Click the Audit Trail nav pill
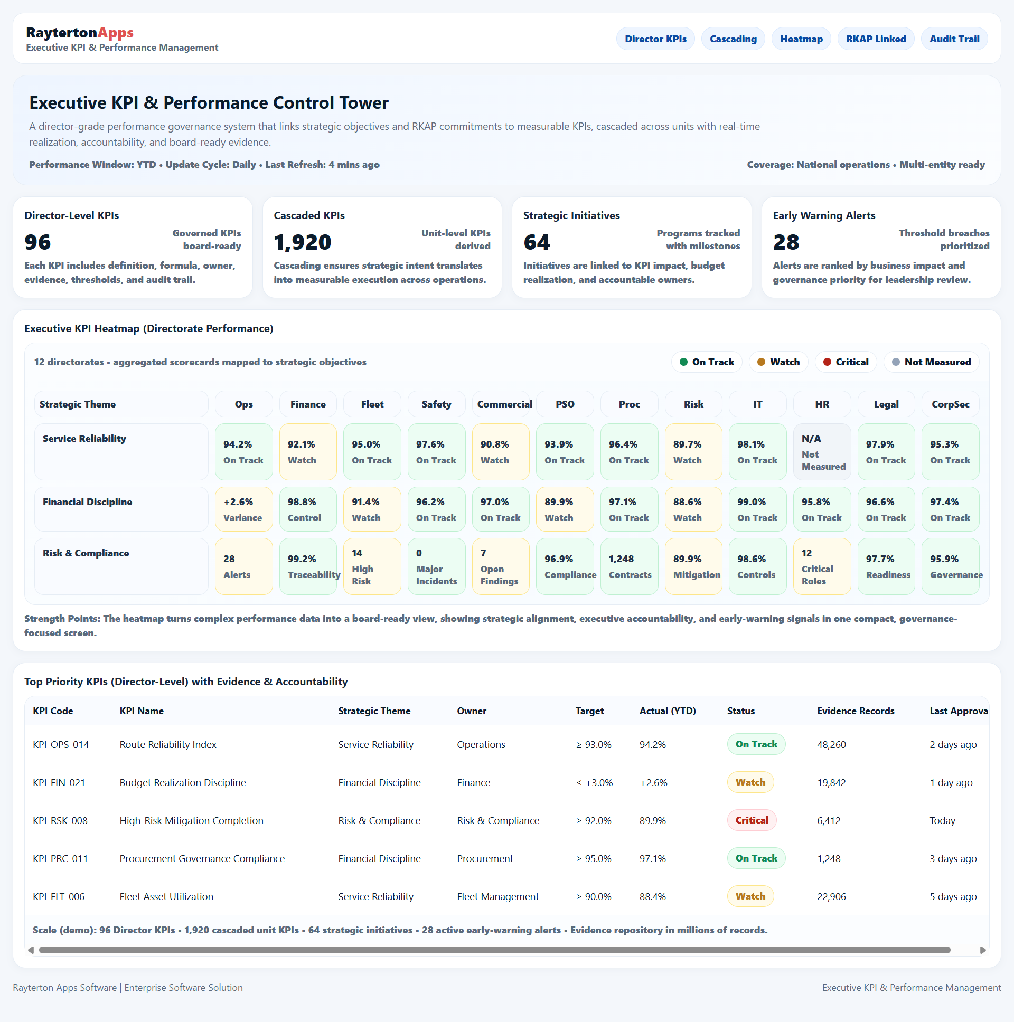 (x=954, y=39)
